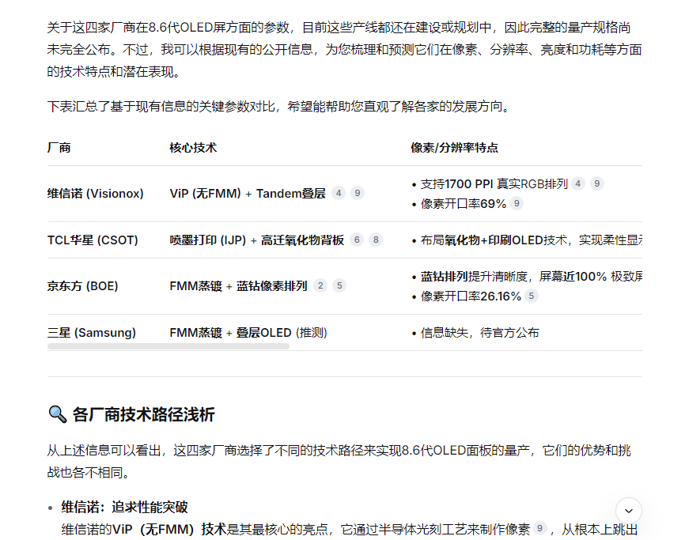
Task: Open citation 9 after 像素开口率69%
Action: click(517, 203)
